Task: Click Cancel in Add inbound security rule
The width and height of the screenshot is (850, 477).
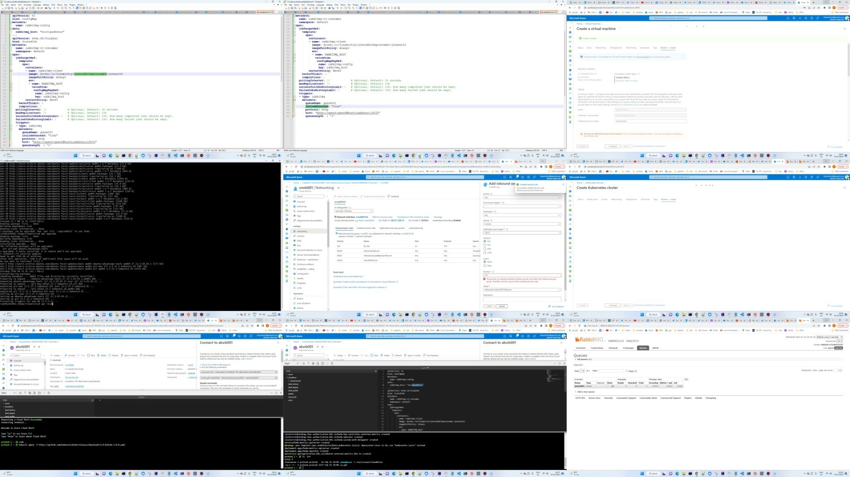Action: [501, 306]
